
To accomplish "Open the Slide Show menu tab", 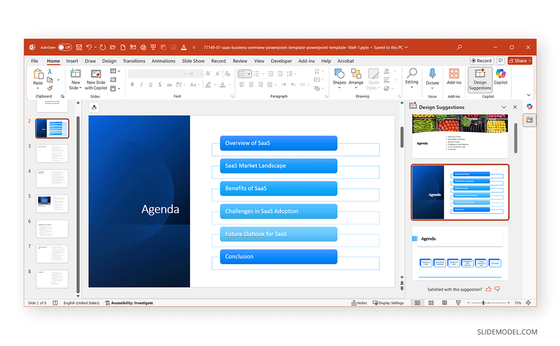I will coord(193,61).
